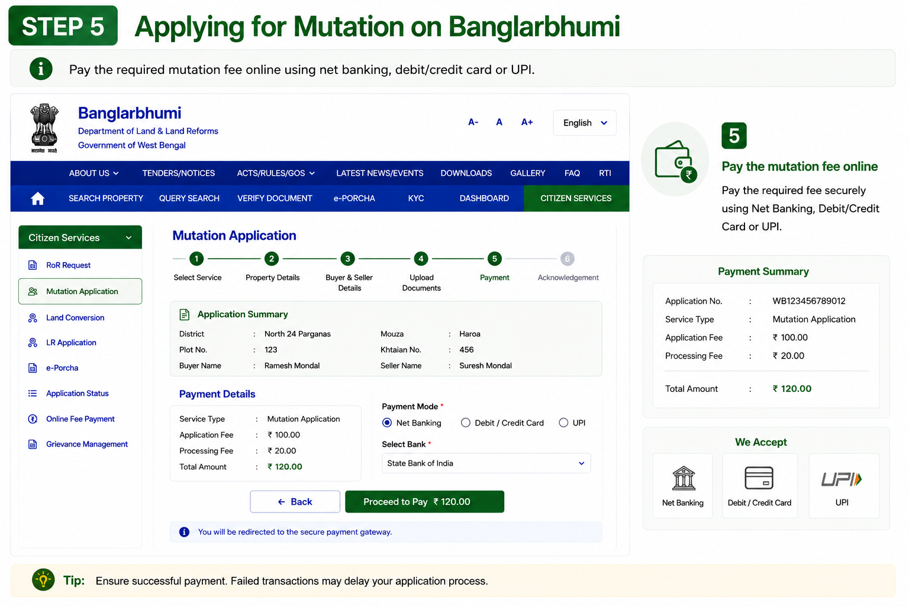This screenshot has width=909, height=606.
Task: Click the Back button
Action: tap(295, 502)
